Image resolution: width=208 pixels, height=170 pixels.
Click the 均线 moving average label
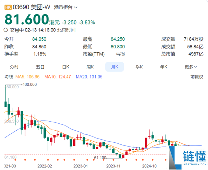[x=9, y=77]
